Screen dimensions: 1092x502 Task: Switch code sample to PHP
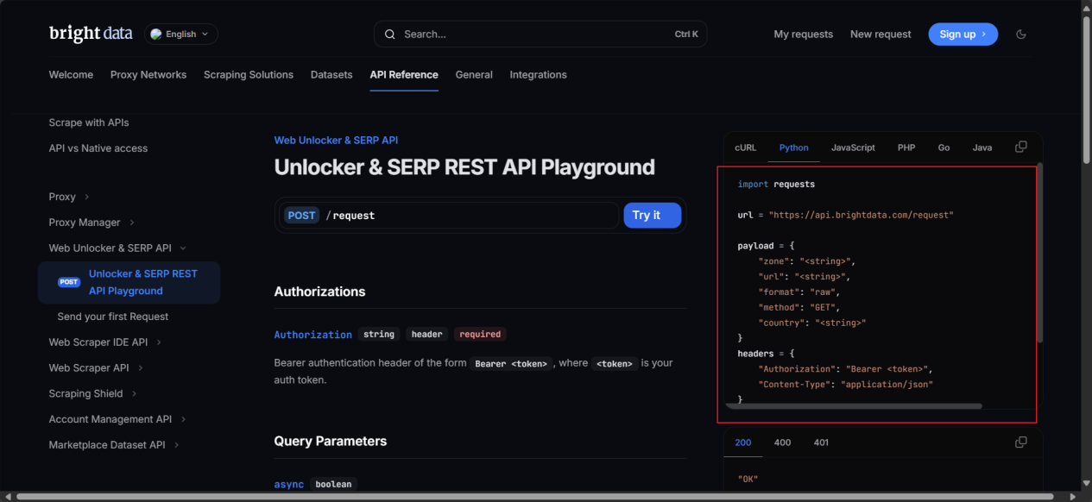tap(906, 147)
